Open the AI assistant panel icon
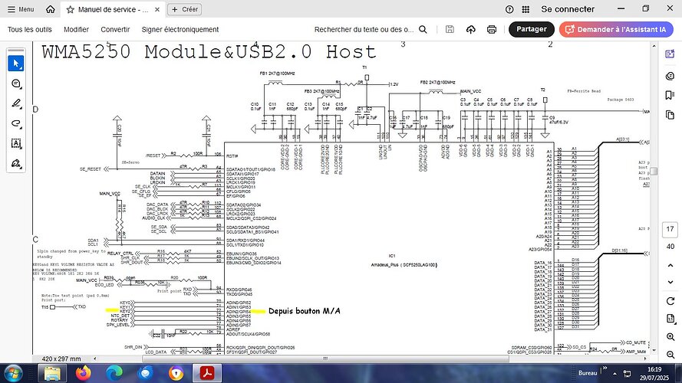This screenshot has height=383, width=682. pyautogui.click(x=670, y=54)
